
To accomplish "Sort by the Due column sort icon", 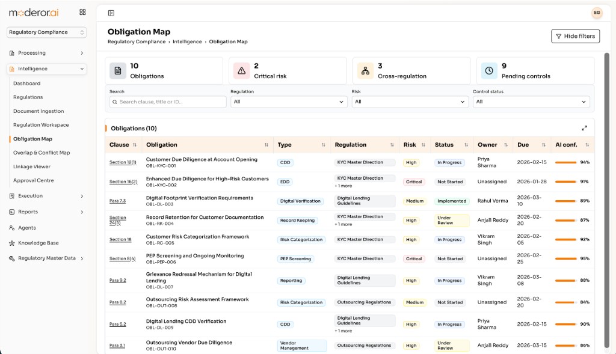I will click(544, 145).
